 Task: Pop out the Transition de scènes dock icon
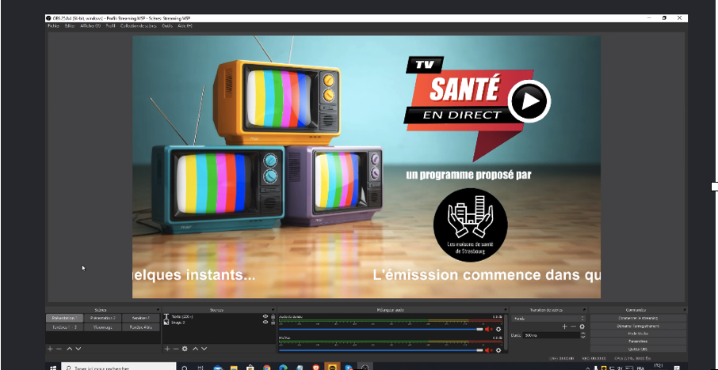point(585,310)
